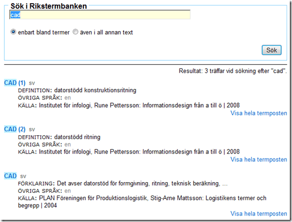Click the "en" language under third CAD entry
Image resolution: width=292 pixels, height=222 pixels.
point(68,191)
